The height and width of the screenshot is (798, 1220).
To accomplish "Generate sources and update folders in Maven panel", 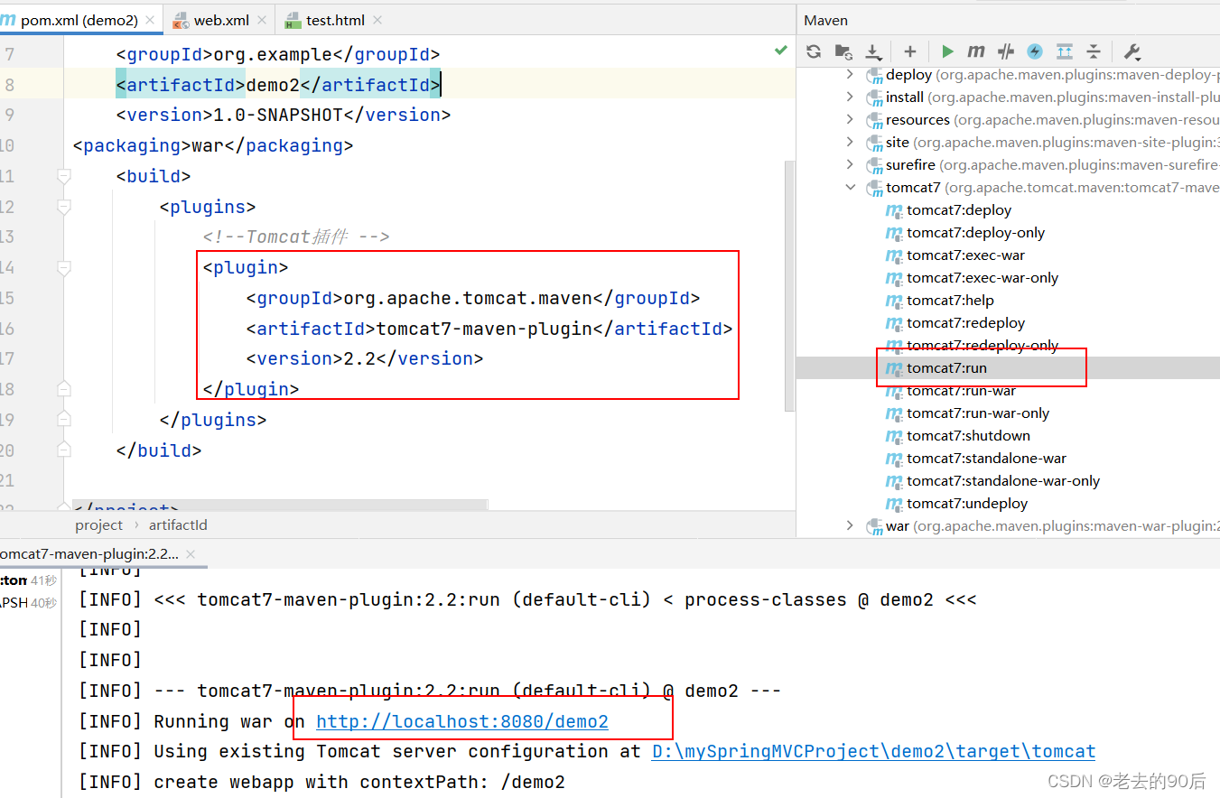I will (x=843, y=51).
